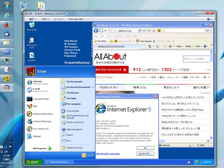Viewport: 224px width, 168px height.
Task: Click the IE vertical scrollbar down arrow
Action: tap(211, 138)
